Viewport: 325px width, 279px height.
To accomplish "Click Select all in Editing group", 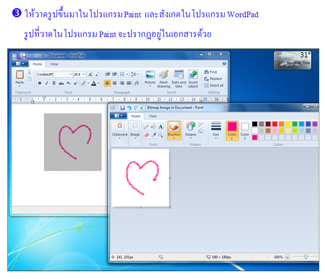I will point(214,85).
